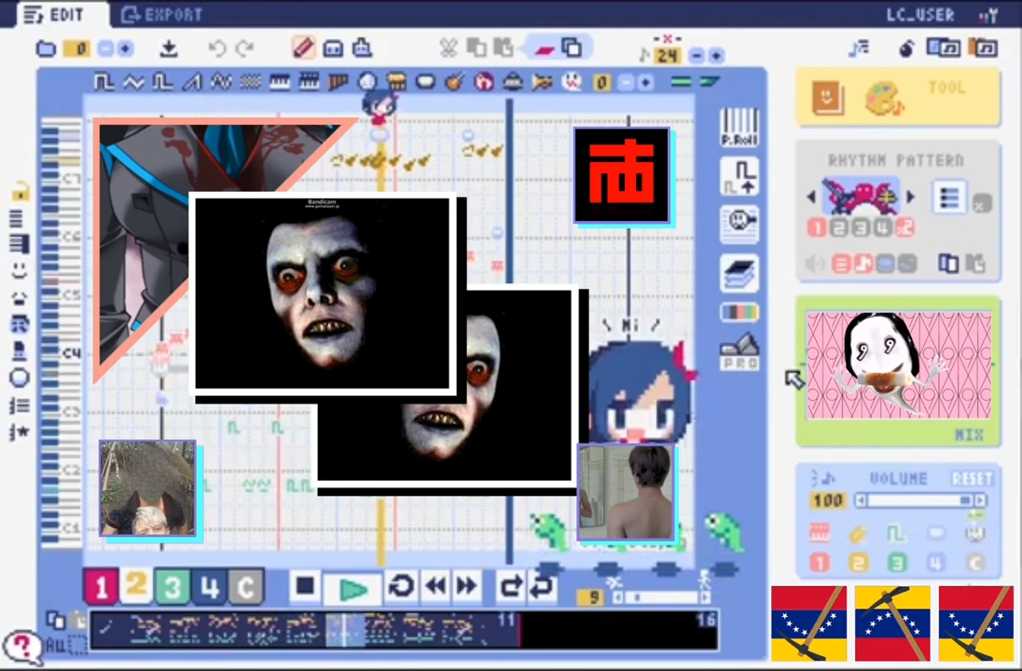This screenshot has width=1022, height=671.
Task: Toggle rhythm pattern x2 button
Action: click(x=905, y=227)
